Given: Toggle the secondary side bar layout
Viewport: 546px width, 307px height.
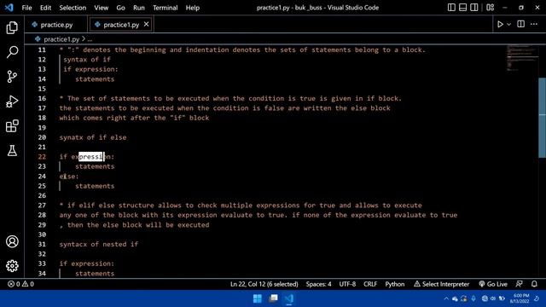Looking at the screenshot, I should pyautogui.click(x=474, y=8).
